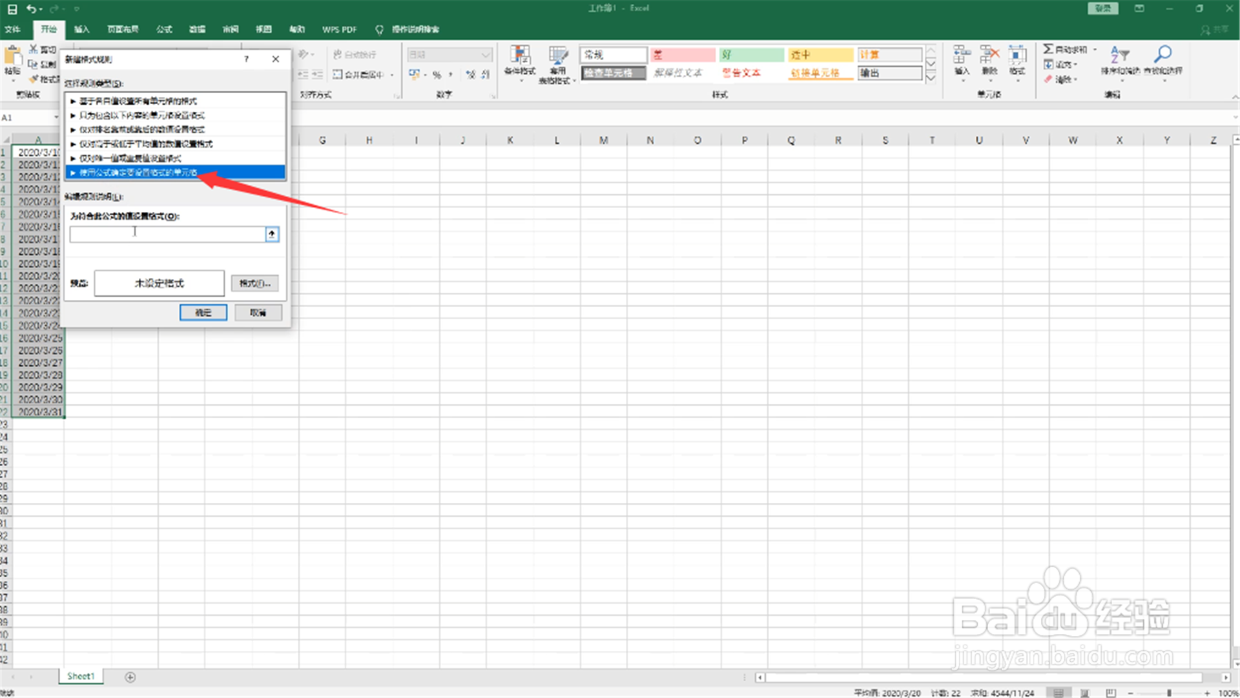Open the Undo history dropdown arrow
This screenshot has height=698, width=1240.
[x=41, y=9]
